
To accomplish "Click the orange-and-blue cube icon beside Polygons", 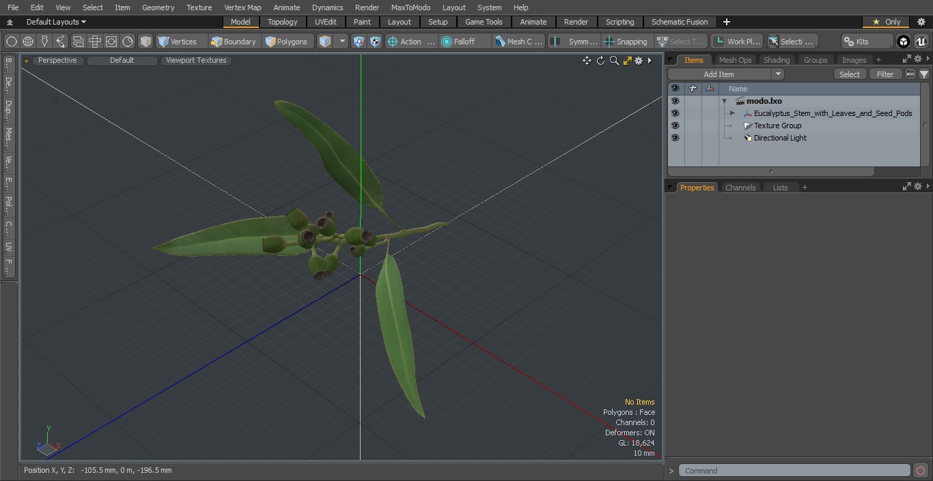I will click(x=325, y=42).
